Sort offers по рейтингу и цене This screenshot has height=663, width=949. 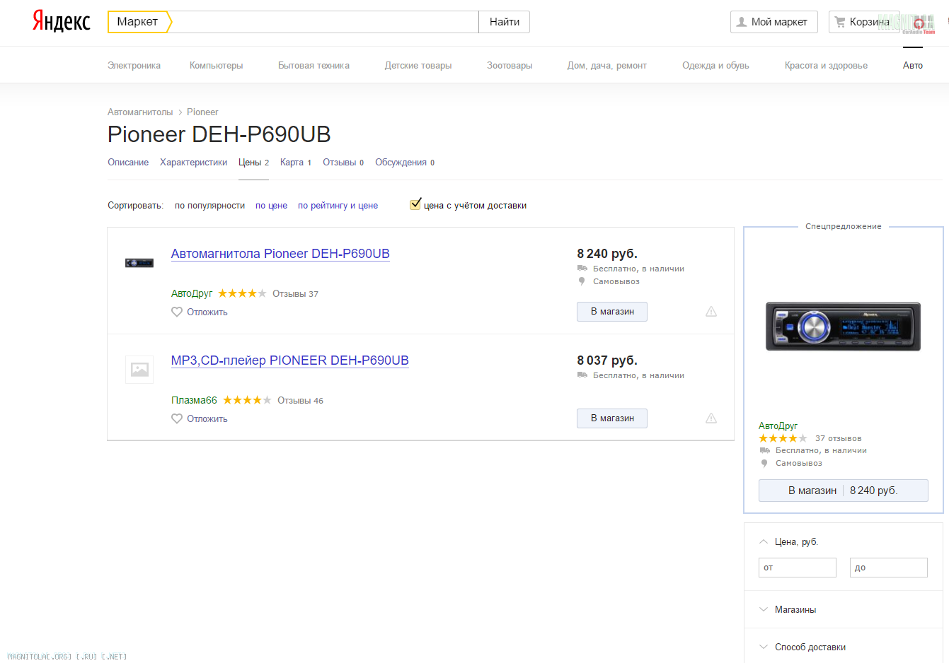coord(338,206)
